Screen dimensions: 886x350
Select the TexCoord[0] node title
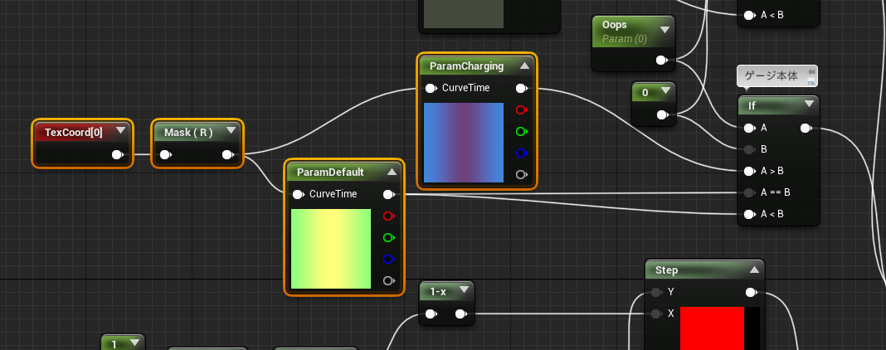pos(74,133)
